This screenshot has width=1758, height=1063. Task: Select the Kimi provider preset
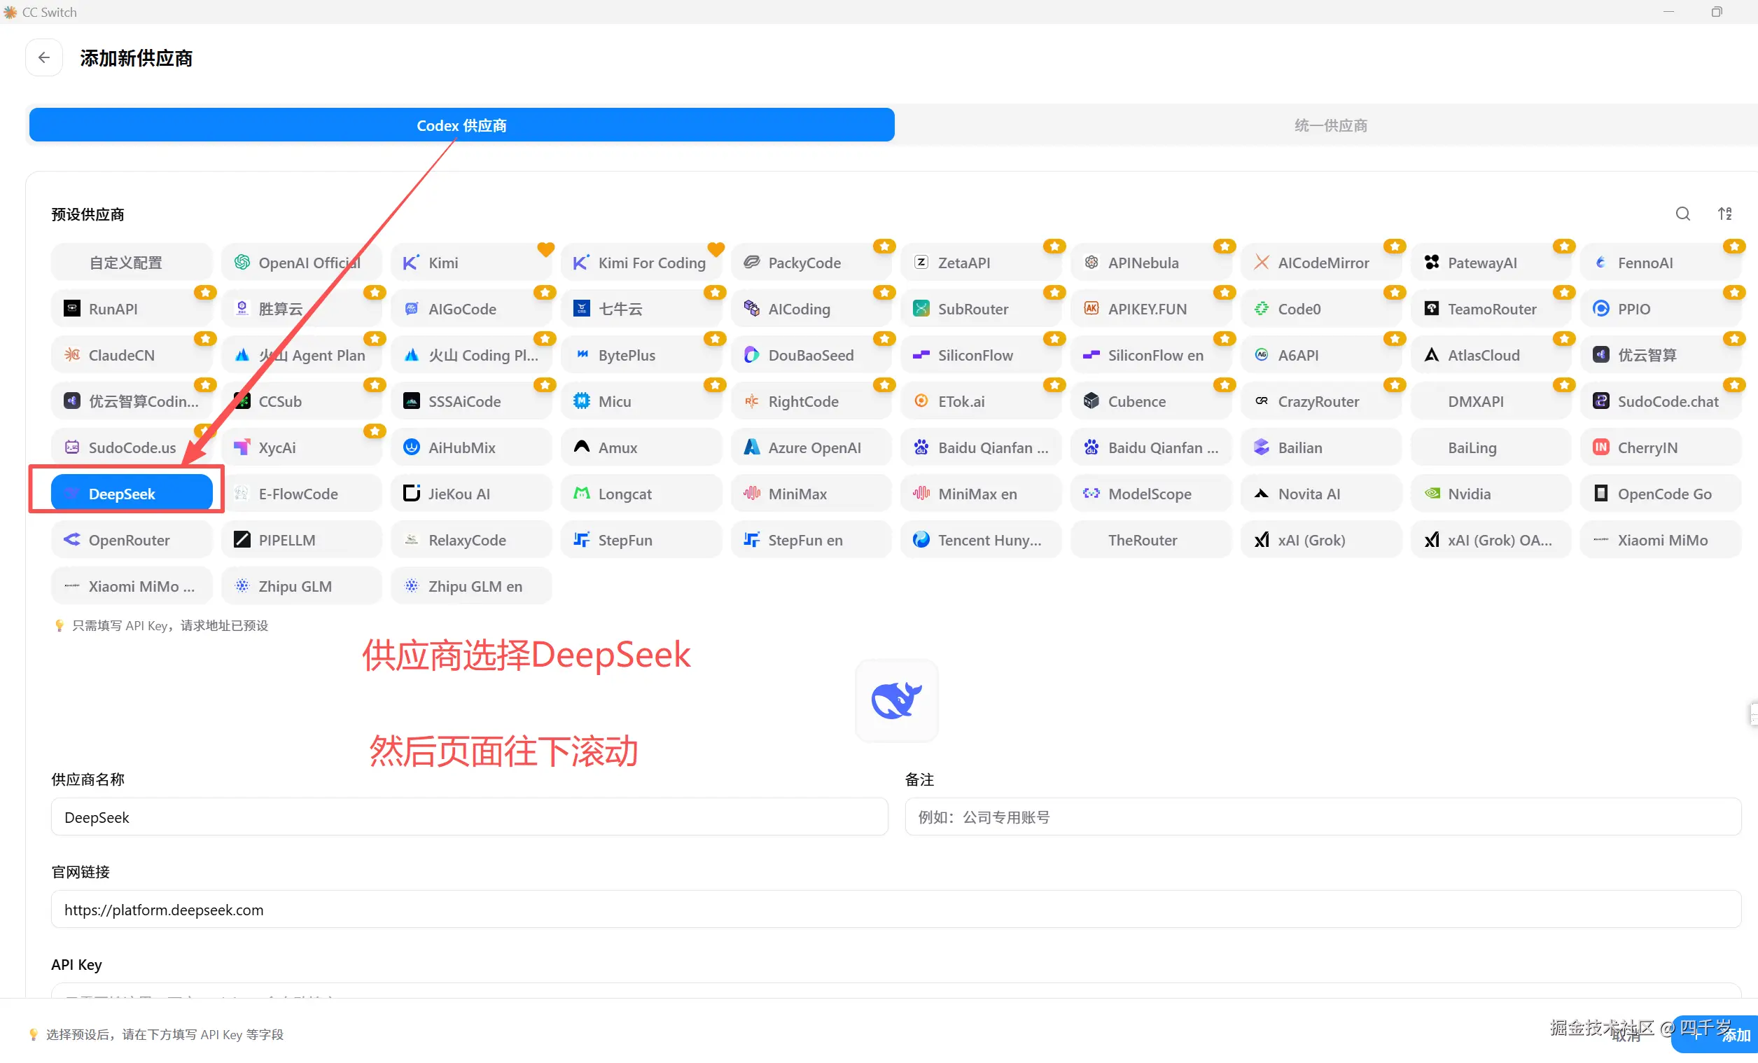click(x=472, y=263)
